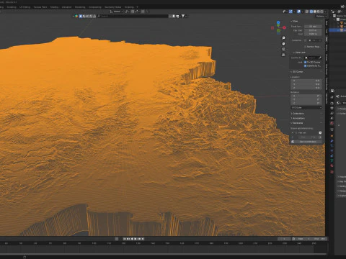Switch to Geometry Nodes workspace tab
This screenshot has height=259, width=346.
112,7
